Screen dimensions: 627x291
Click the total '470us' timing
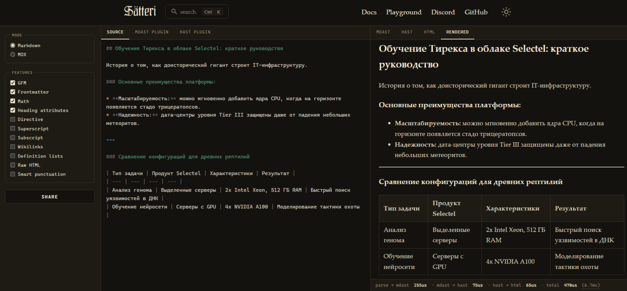(570, 285)
